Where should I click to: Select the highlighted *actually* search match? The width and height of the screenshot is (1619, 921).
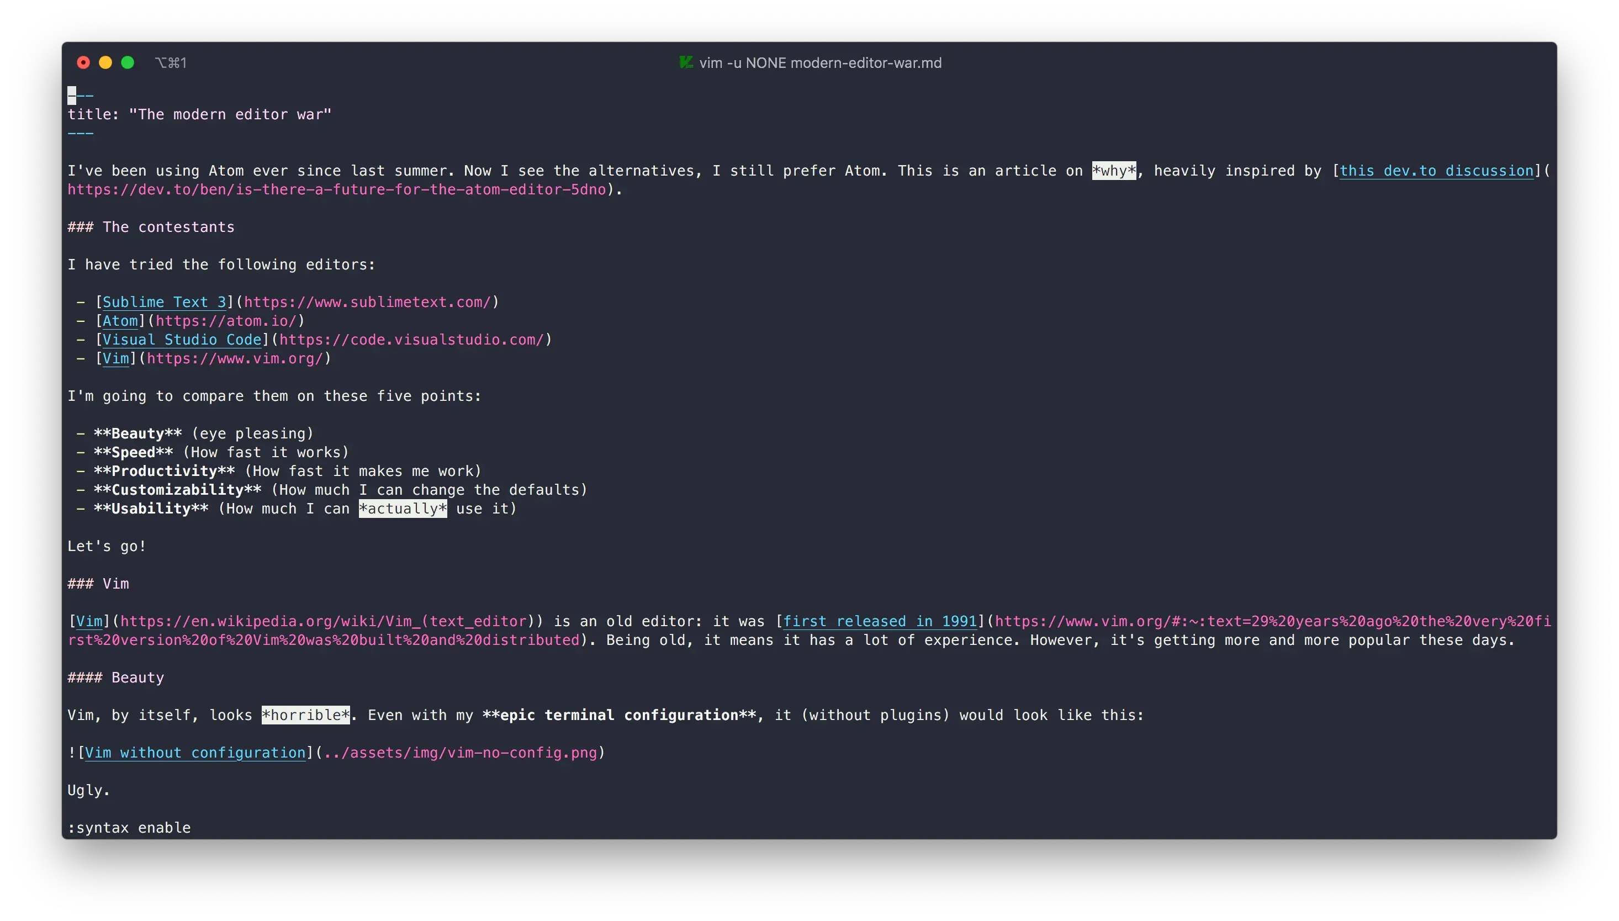tap(403, 508)
